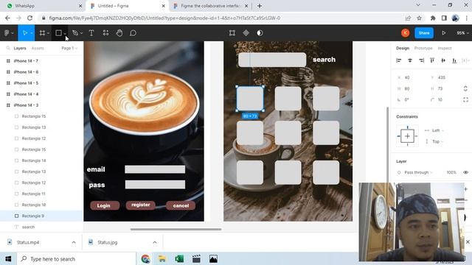Viewport: 472px width, 265px height.
Task: Select the Comment tool
Action: (x=133, y=33)
